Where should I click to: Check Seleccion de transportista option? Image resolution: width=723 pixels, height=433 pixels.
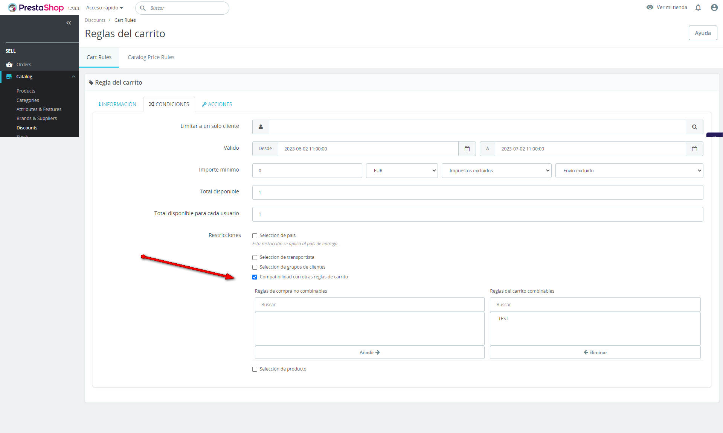click(x=255, y=258)
